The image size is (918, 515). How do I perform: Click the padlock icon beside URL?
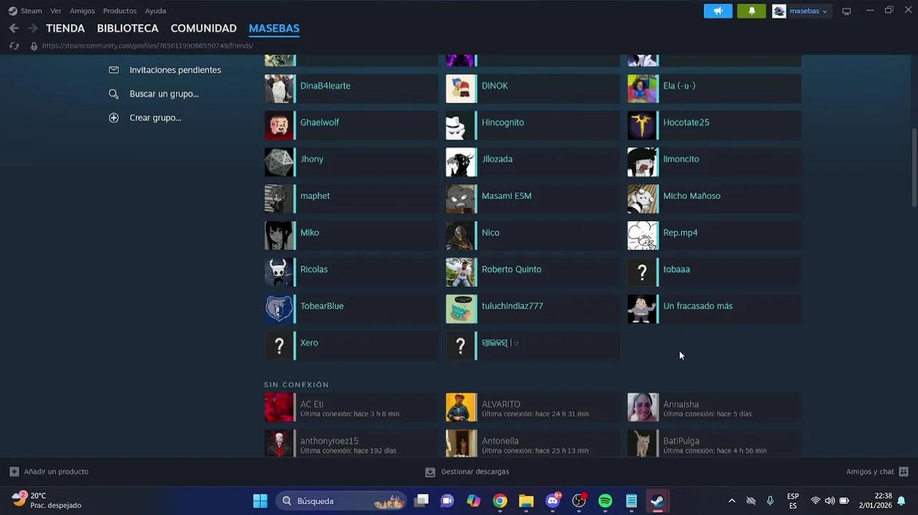click(x=34, y=46)
